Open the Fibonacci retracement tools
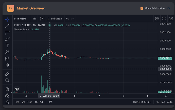The image size is (175, 110). [7, 32]
